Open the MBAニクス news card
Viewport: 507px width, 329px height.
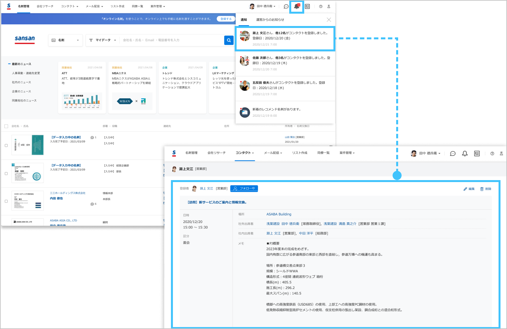(132, 88)
